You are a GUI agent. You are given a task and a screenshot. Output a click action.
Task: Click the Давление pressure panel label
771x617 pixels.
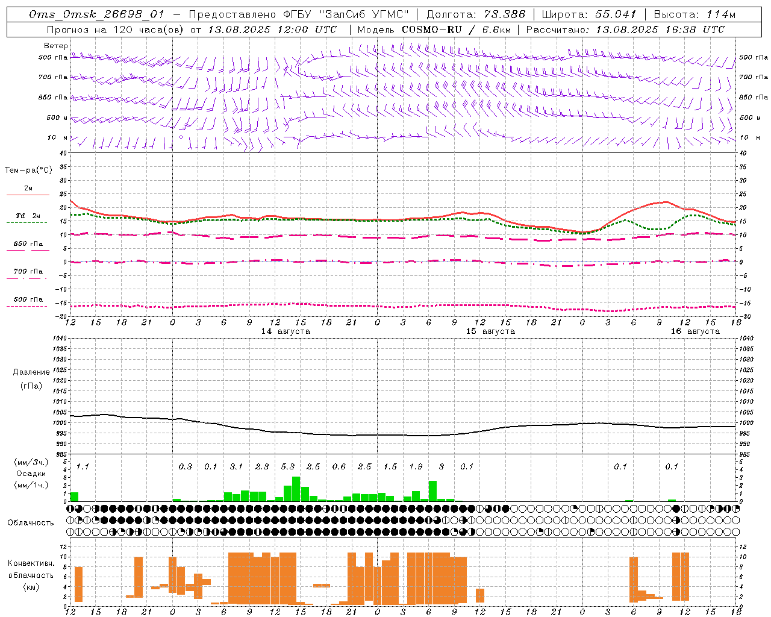(x=31, y=372)
